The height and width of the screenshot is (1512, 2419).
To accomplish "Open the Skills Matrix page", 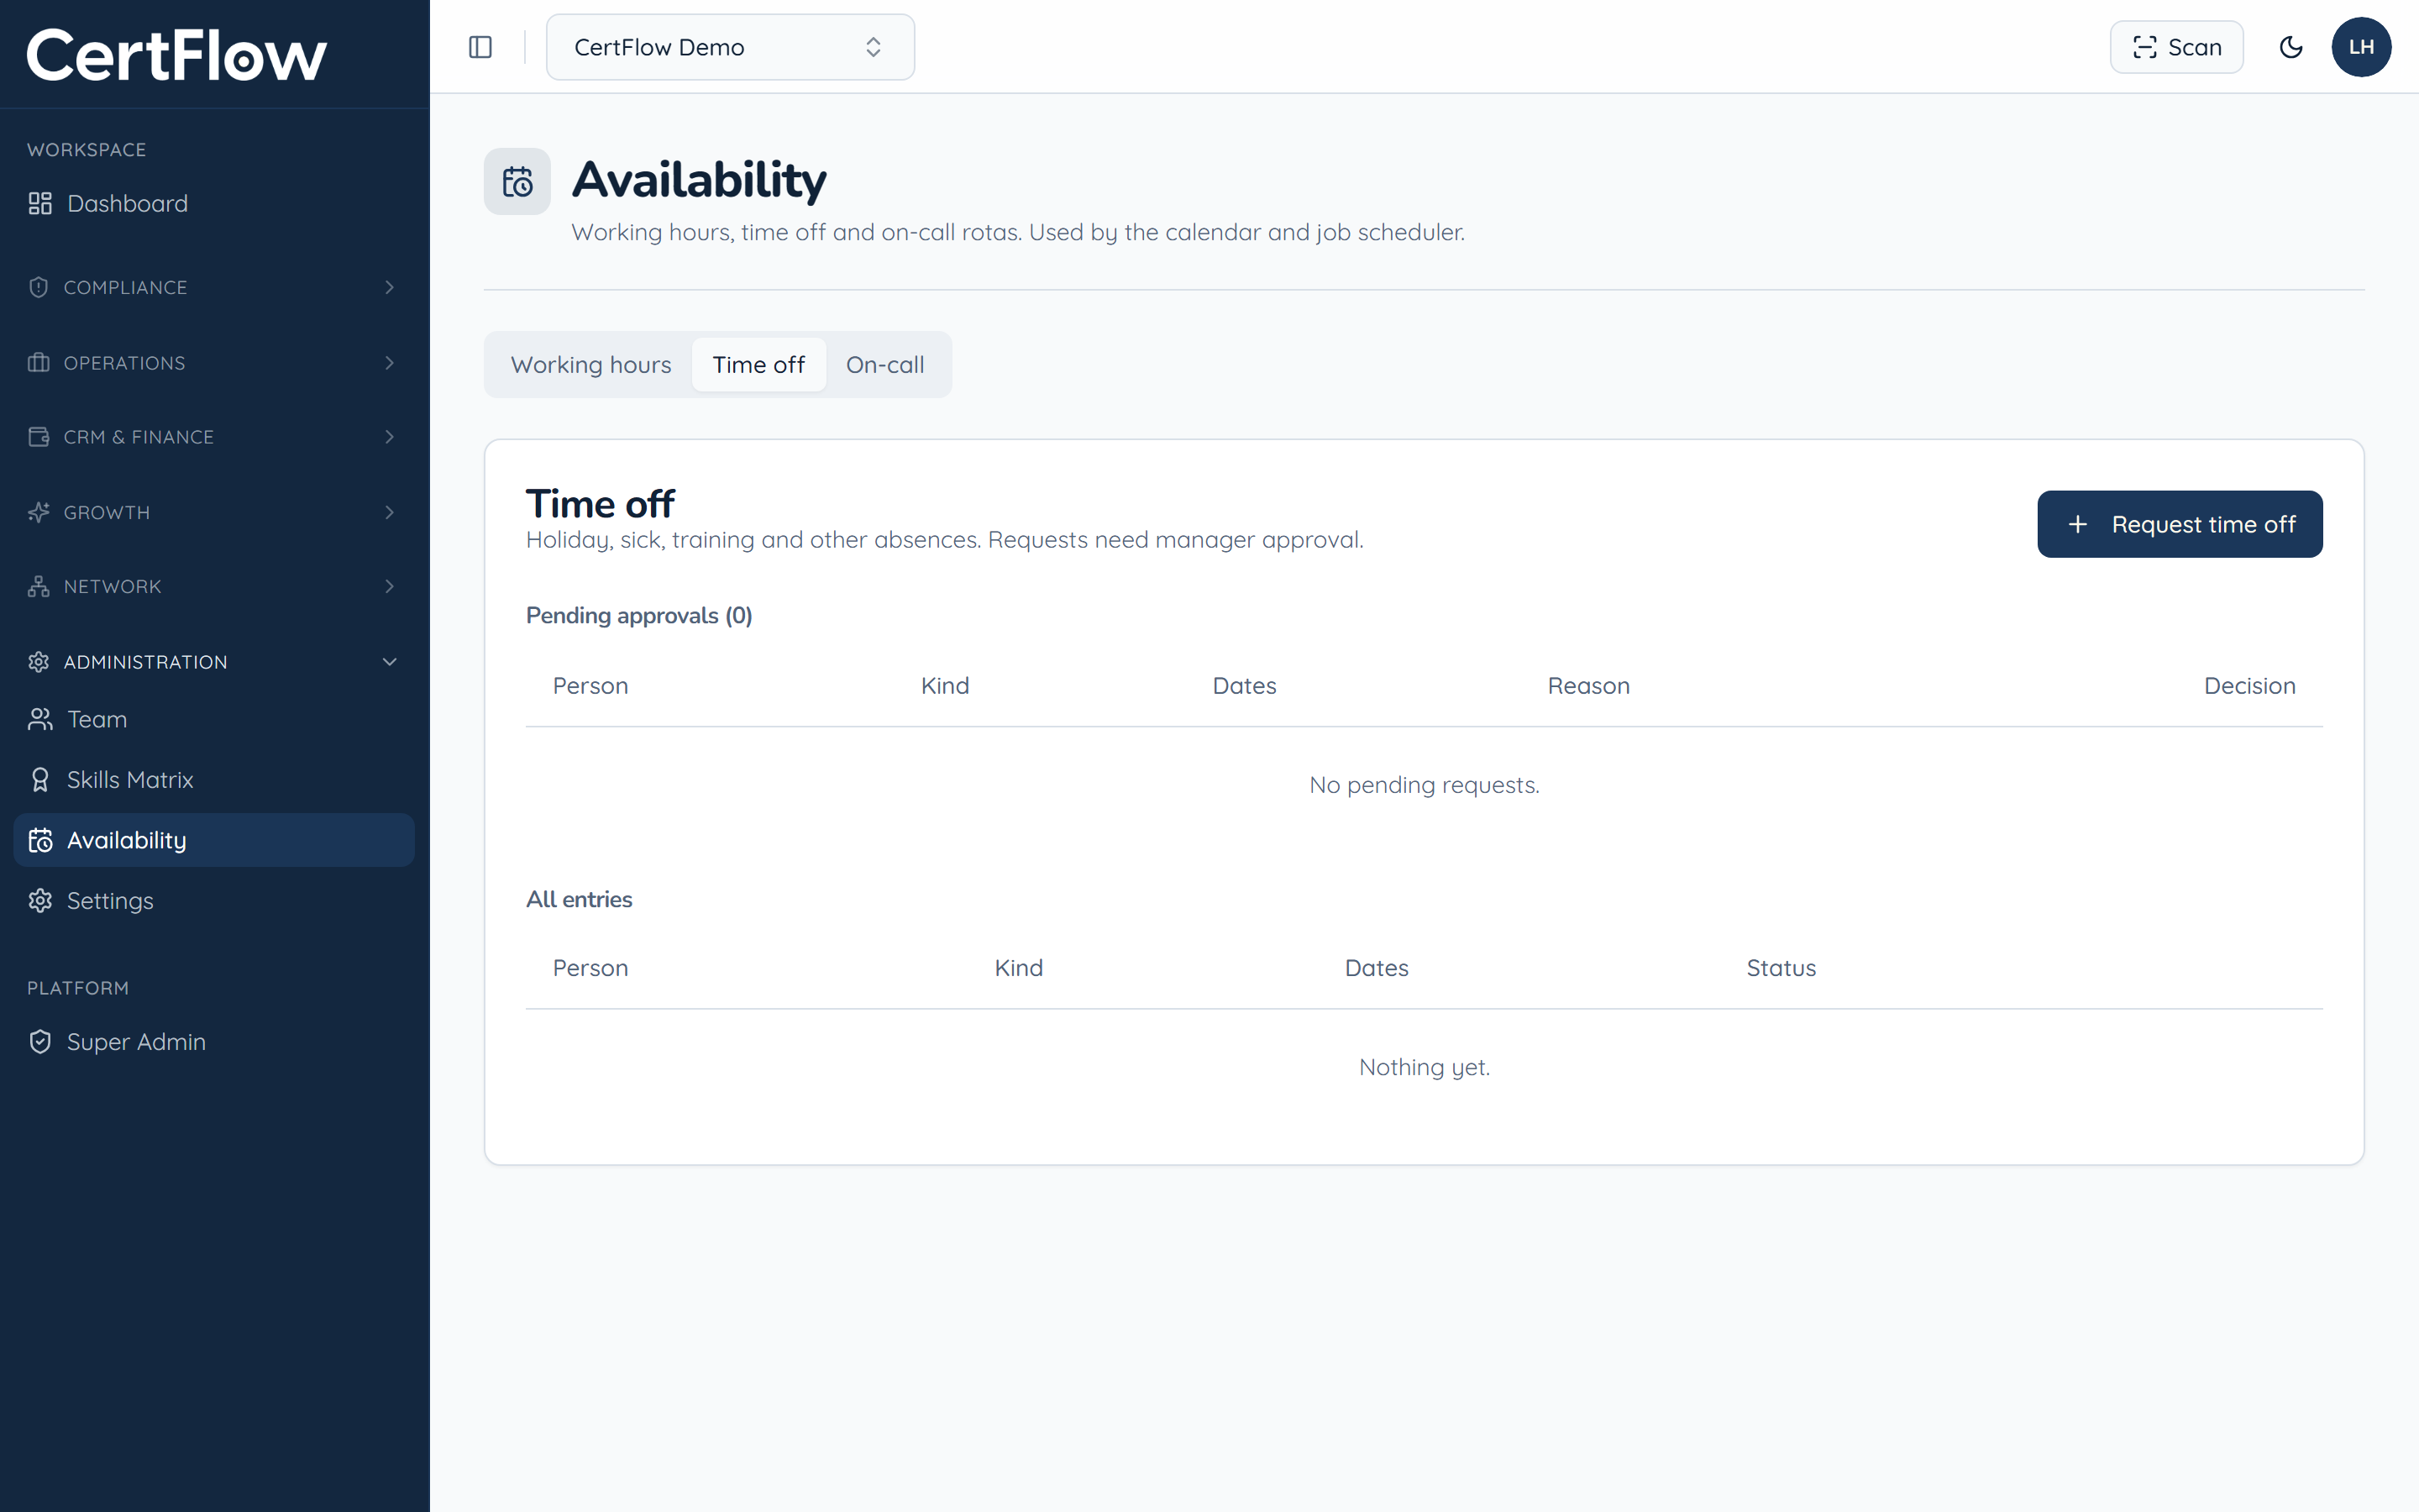I will 214,780.
